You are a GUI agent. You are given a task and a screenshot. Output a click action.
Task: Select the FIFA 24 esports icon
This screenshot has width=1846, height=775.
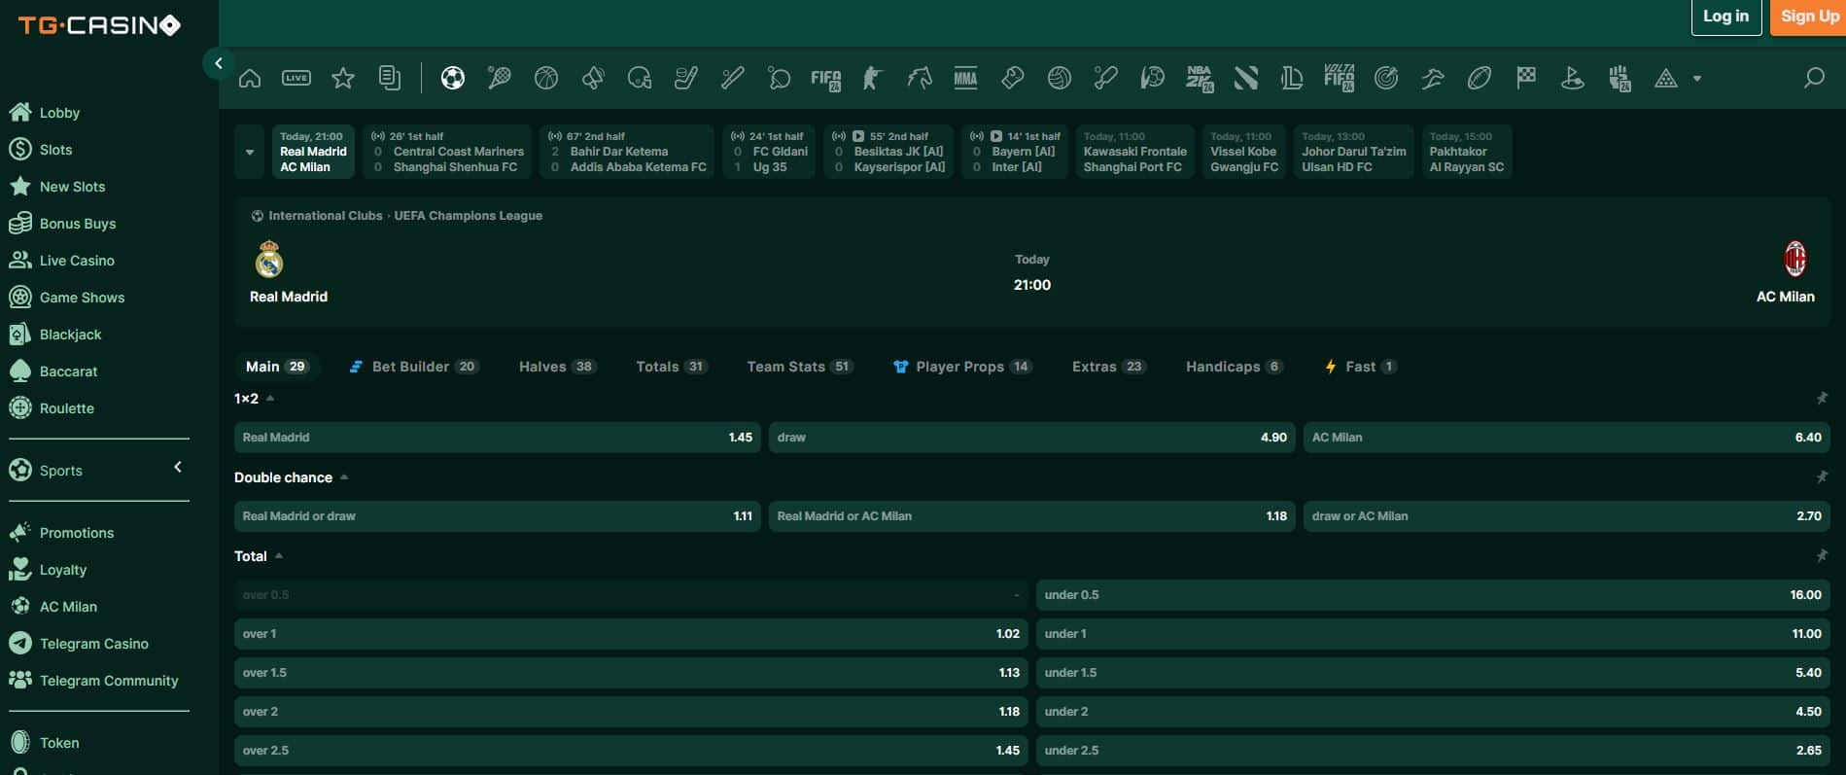coord(826,79)
